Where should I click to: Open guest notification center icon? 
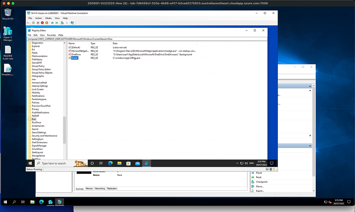[272, 163]
